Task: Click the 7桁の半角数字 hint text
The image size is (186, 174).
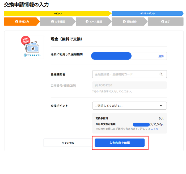Action: (112, 91)
